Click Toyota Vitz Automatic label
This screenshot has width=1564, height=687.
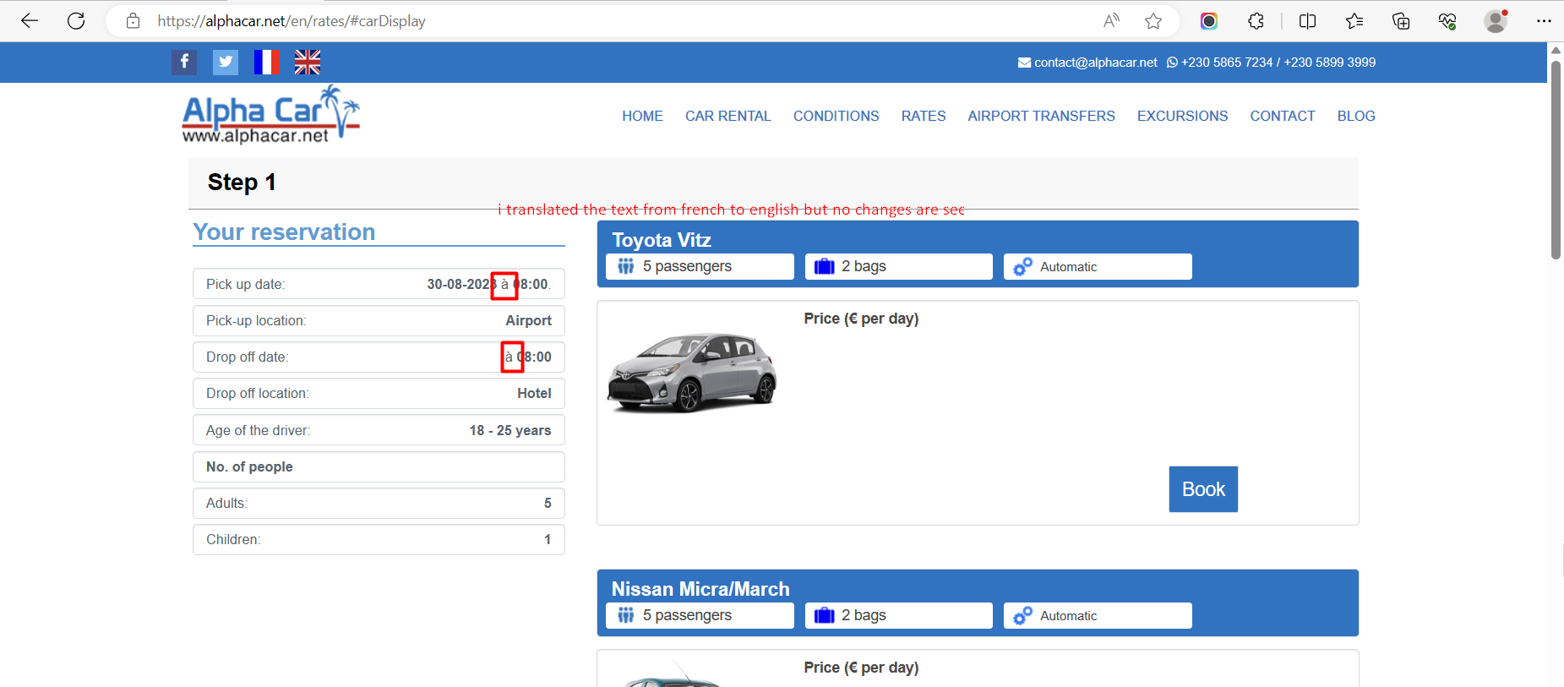[1068, 267]
